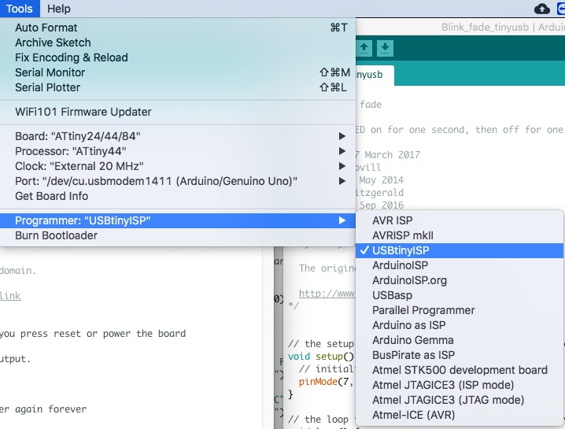Click the 'void setup()' line in code editor
This screenshot has width=565, height=429.
point(321,357)
